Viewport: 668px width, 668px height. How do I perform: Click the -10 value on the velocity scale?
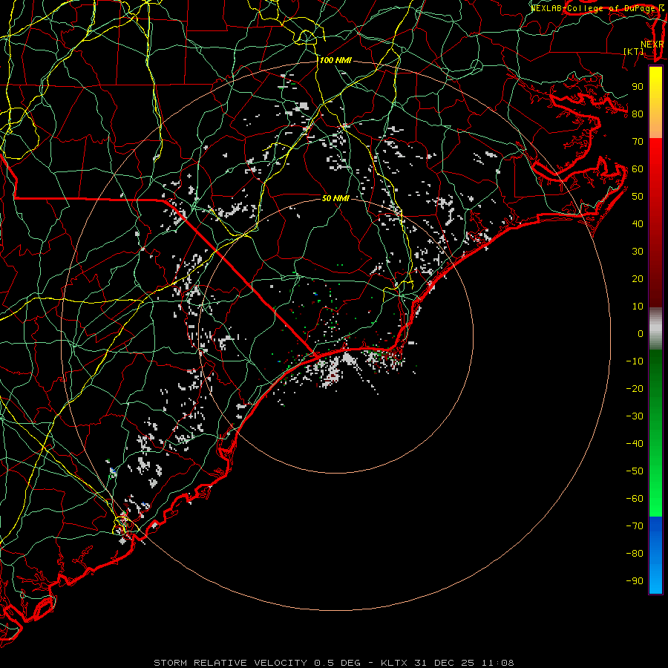click(x=635, y=361)
